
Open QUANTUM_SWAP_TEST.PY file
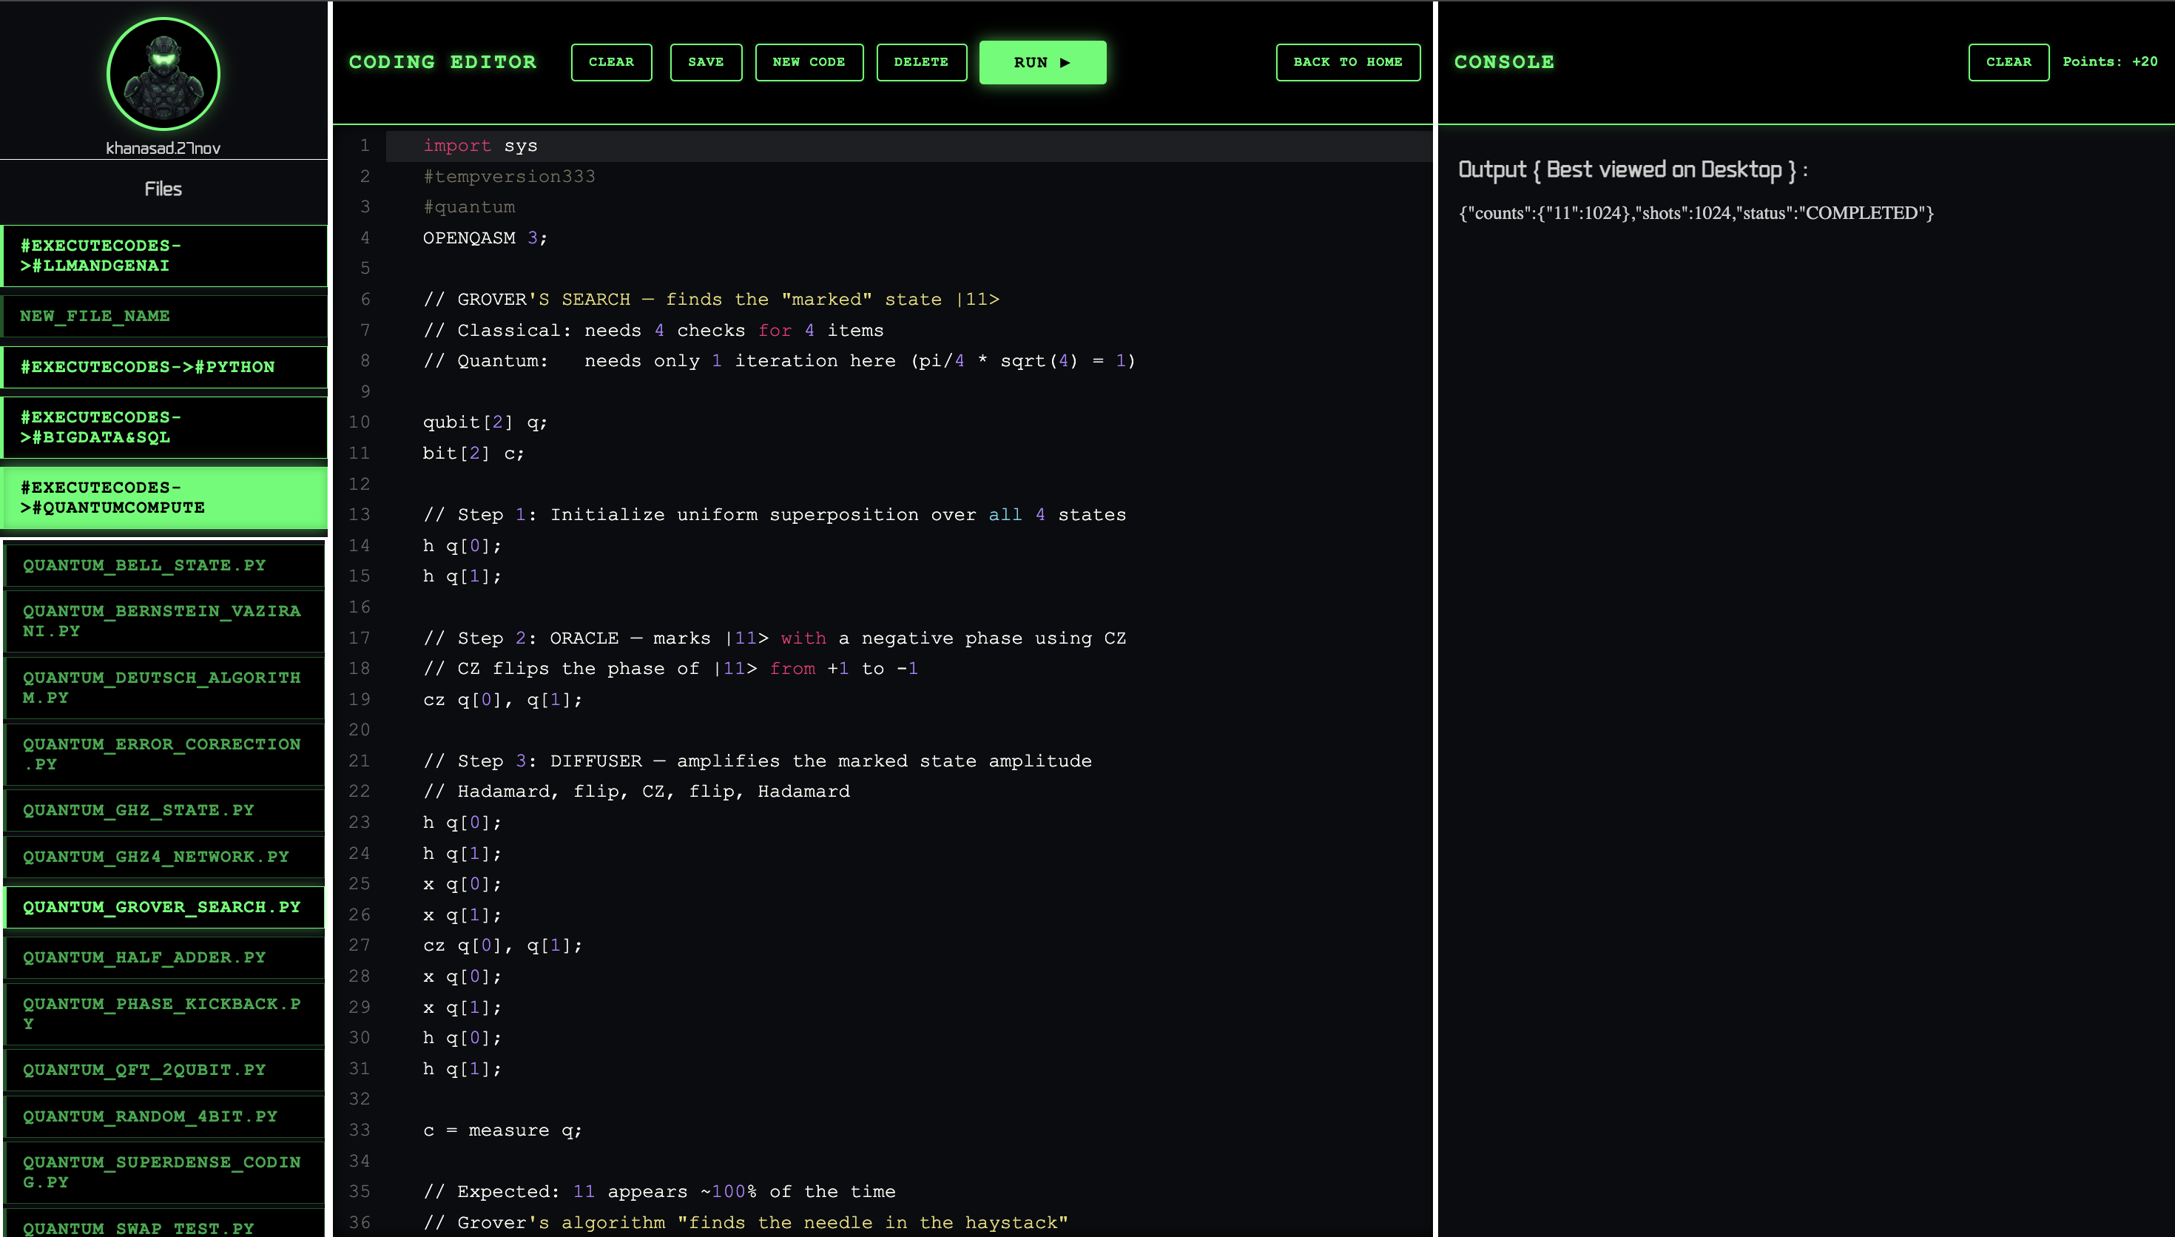pos(165,1224)
